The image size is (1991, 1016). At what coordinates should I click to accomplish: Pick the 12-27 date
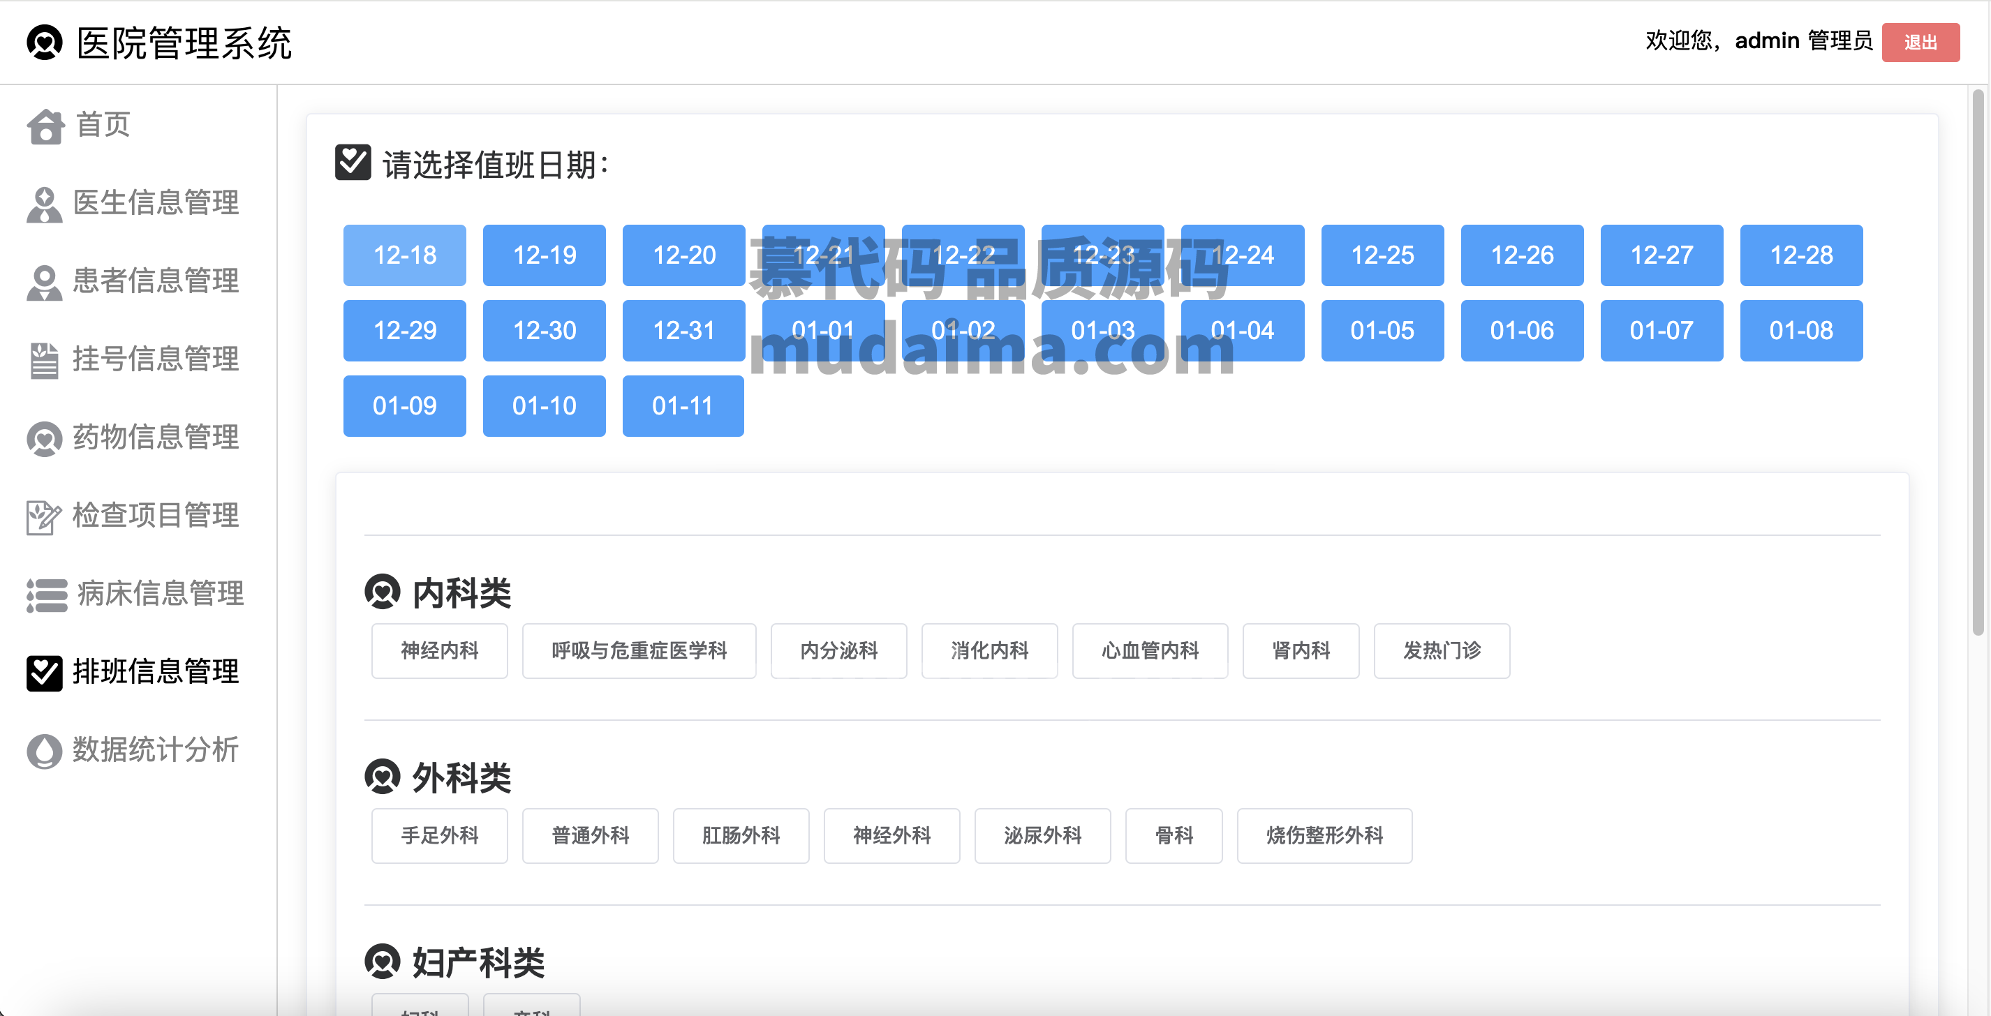(x=1661, y=255)
